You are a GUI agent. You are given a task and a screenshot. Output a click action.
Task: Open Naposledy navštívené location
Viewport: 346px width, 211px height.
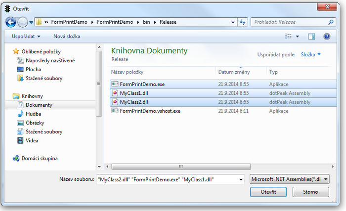(50, 60)
